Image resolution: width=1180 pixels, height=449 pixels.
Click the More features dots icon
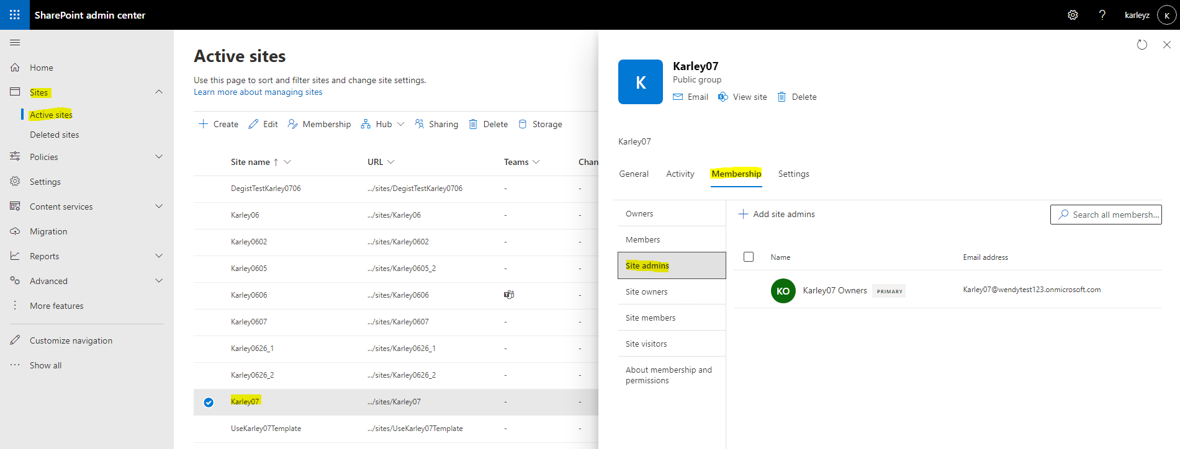15,305
